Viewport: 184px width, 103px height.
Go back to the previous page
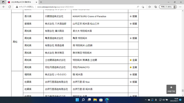coord(4,7)
